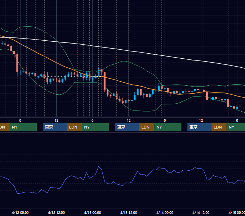Select the LDN session block for 4/13
Screen dimensions: 245x216
[x=147, y=127]
